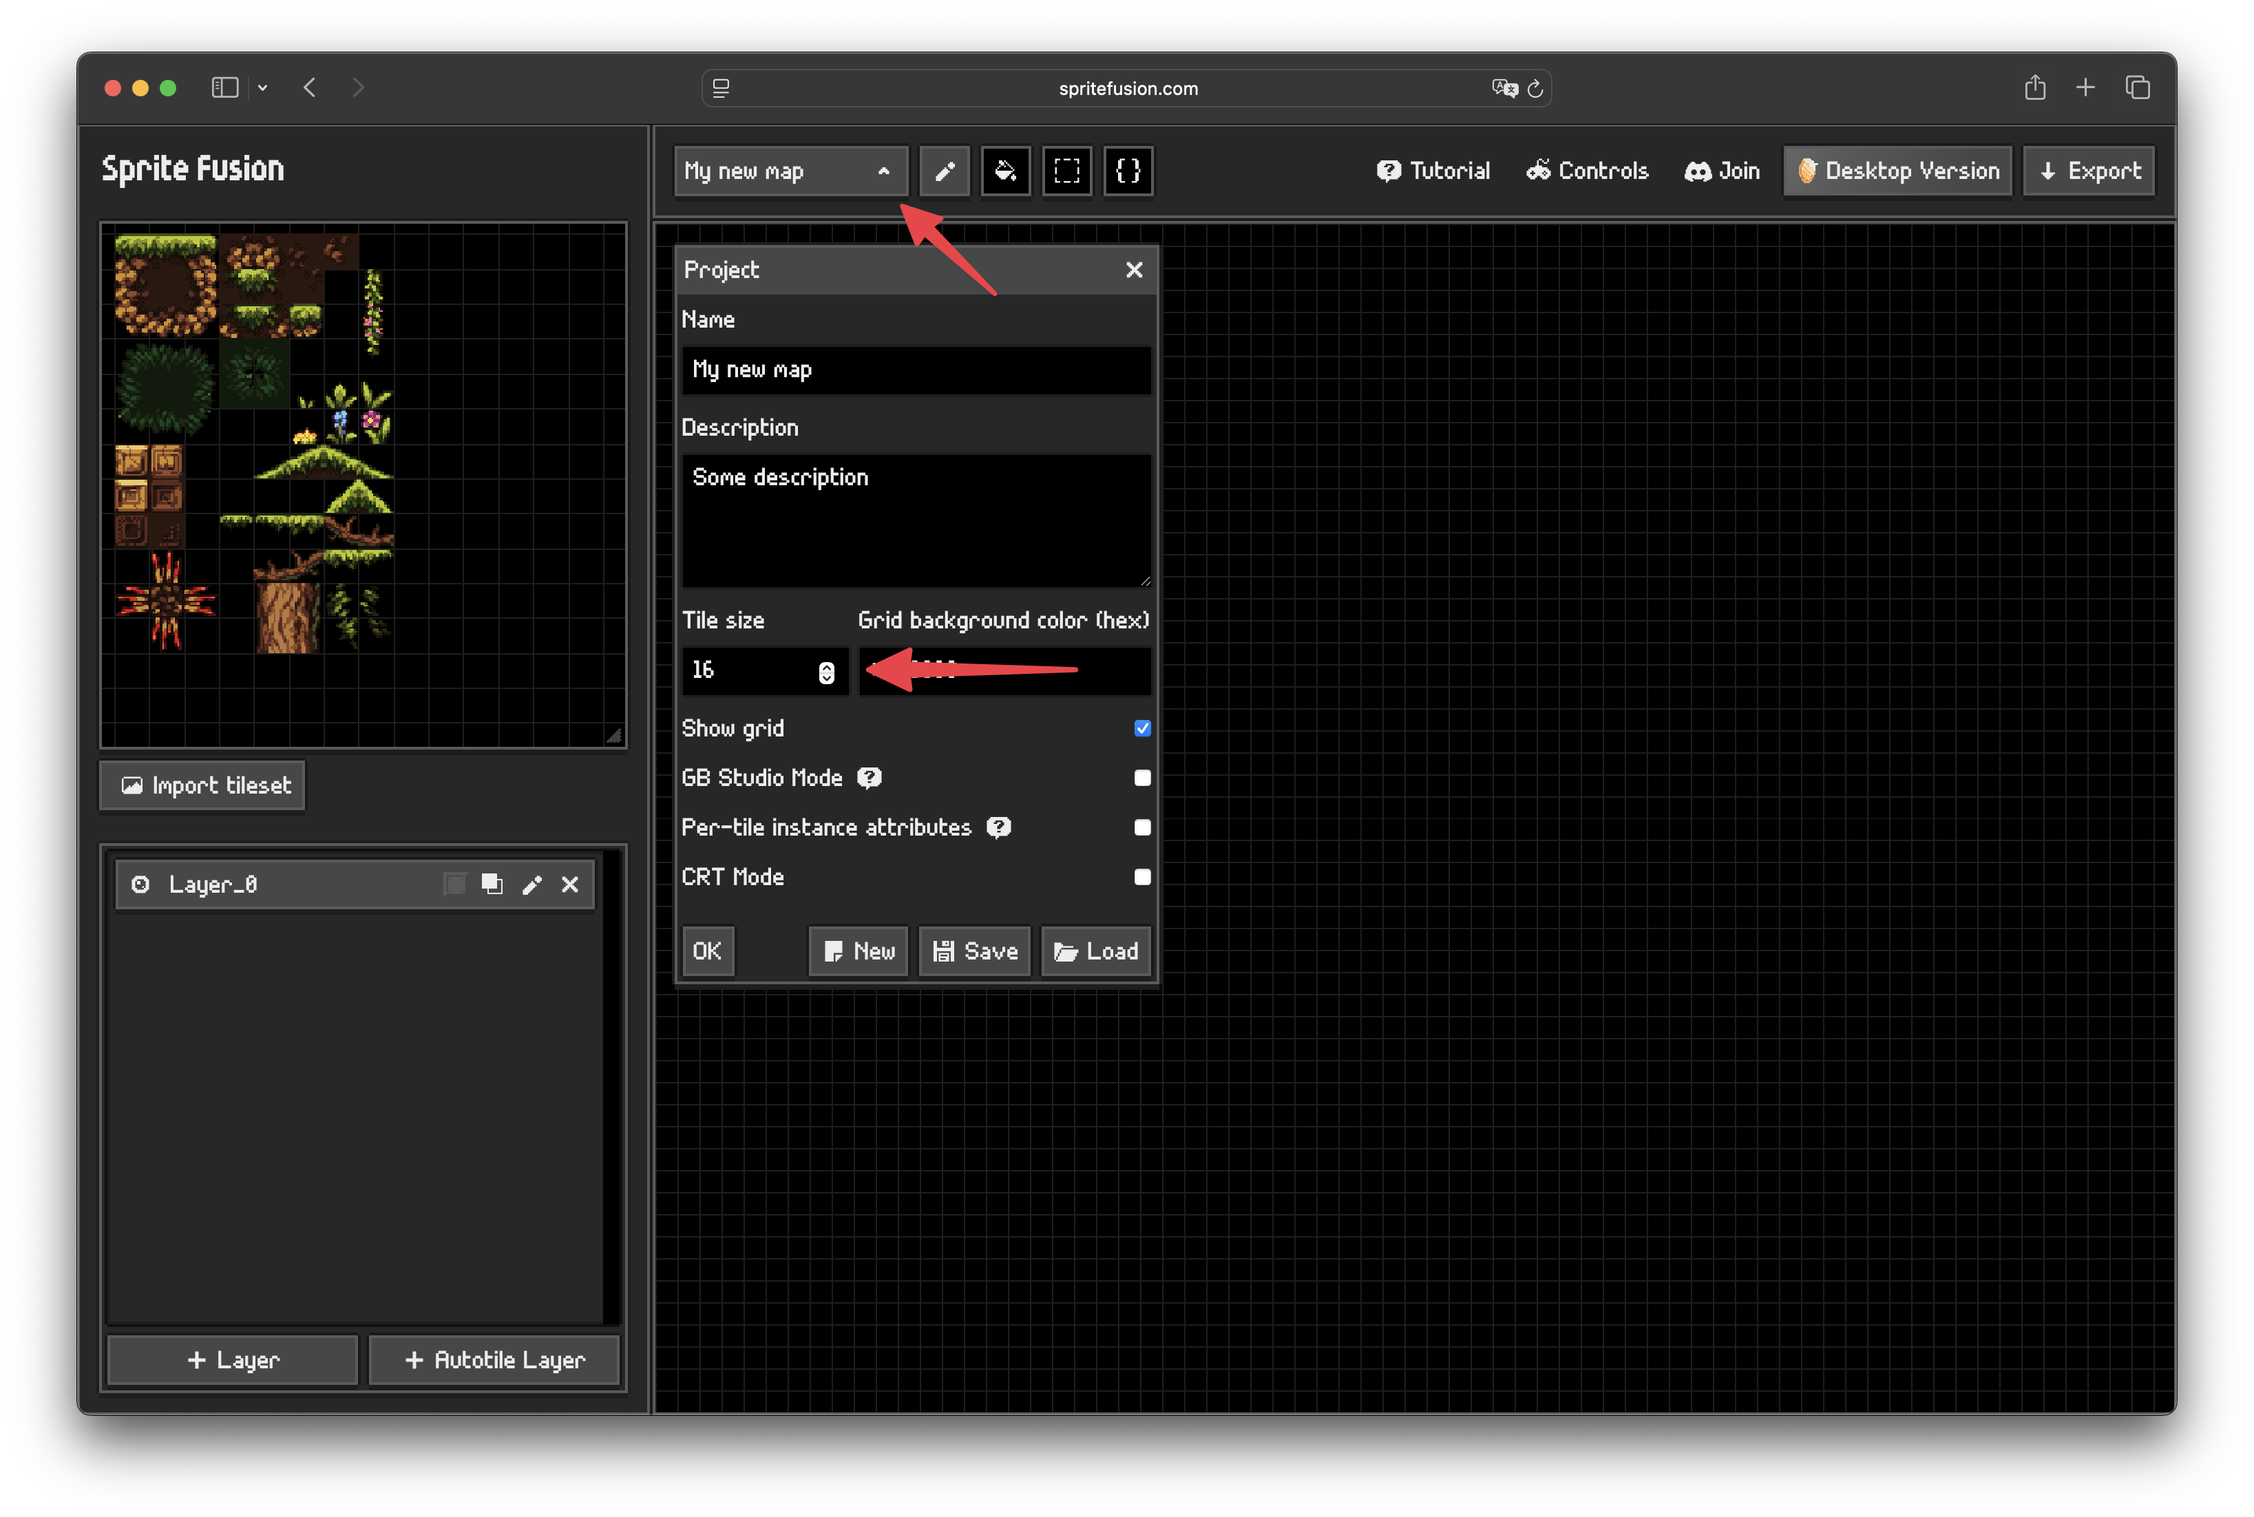Uncheck the Show grid checkbox
This screenshot has width=2254, height=1517.
[1142, 728]
